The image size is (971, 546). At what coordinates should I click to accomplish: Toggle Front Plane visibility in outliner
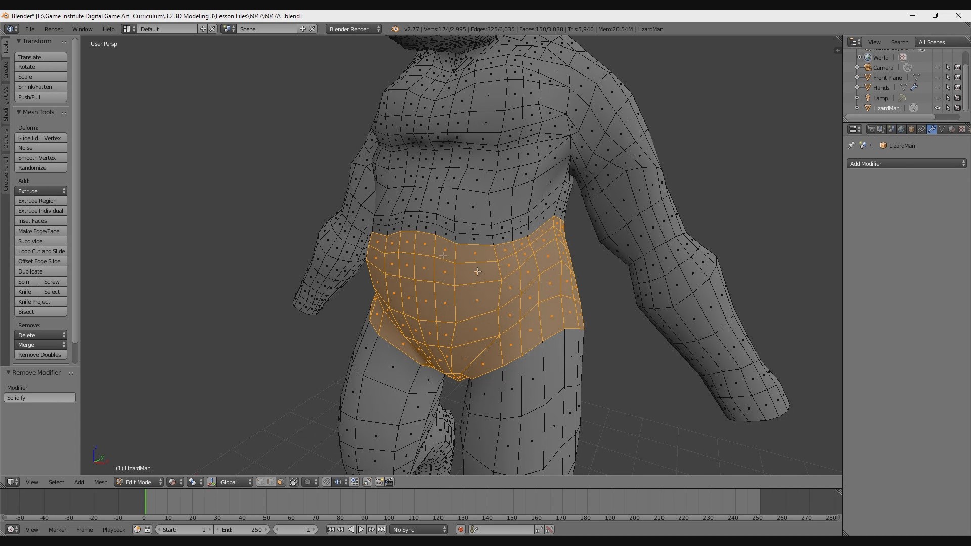[938, 77]
